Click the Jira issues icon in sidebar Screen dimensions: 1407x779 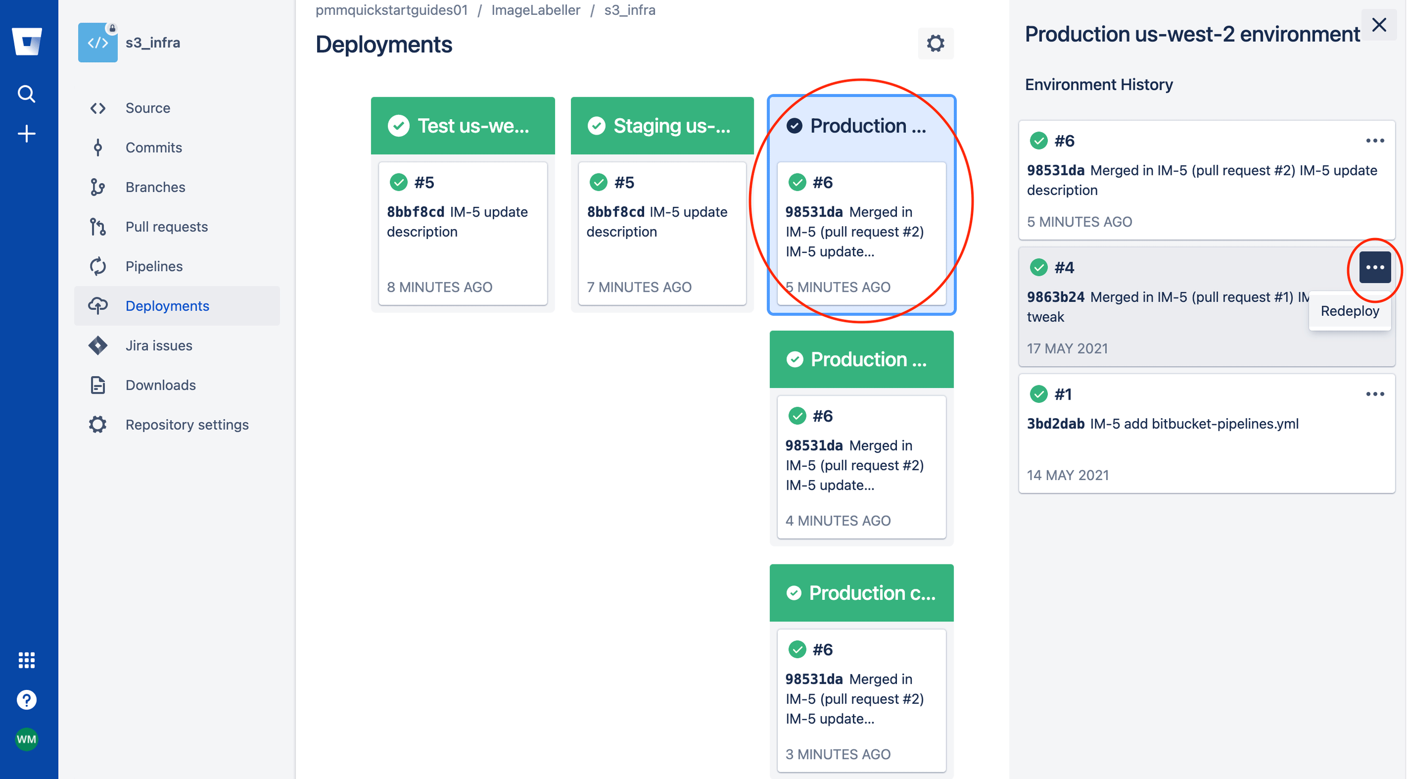[x=97, y=343]
